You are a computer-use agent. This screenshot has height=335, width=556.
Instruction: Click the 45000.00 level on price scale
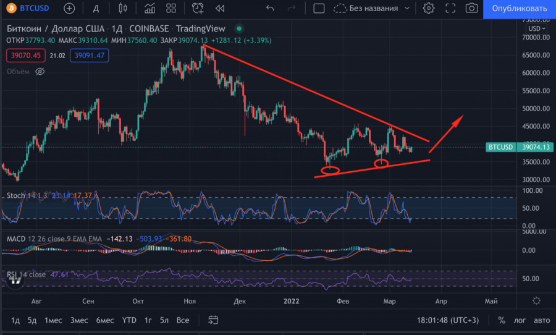536,126
